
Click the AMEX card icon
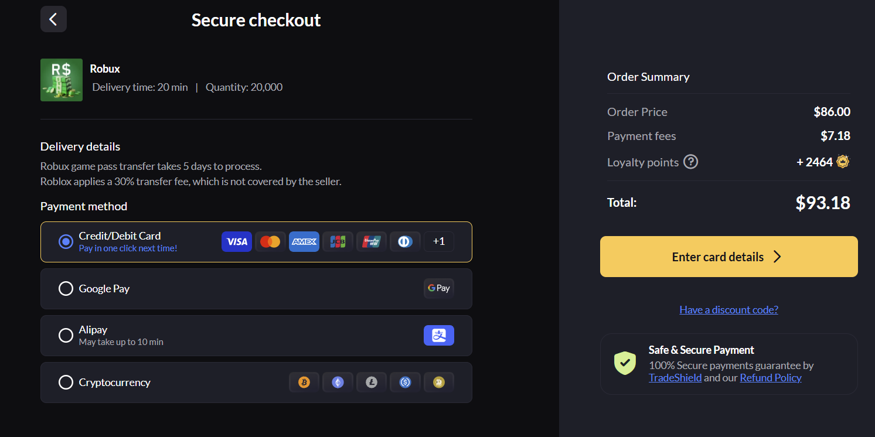tap(304, 241)
